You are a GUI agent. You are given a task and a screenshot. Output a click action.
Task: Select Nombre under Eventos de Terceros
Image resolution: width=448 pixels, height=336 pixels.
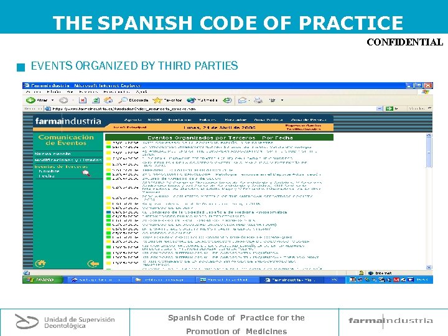[x=49, y=171]
